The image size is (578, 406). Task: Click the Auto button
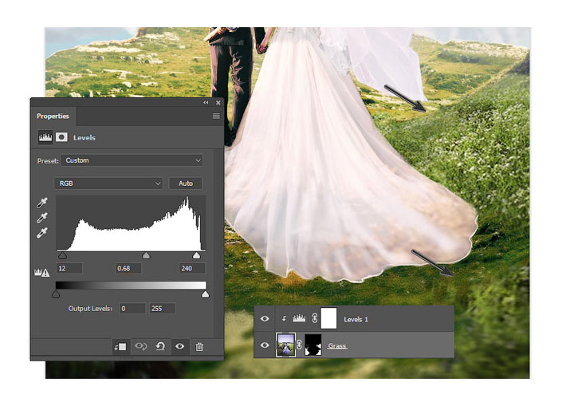(x=186, y=183)
